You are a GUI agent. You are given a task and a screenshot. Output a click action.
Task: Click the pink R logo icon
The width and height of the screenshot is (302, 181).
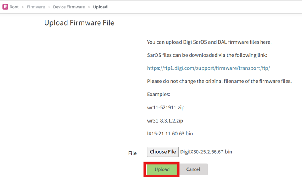(5, 7)
